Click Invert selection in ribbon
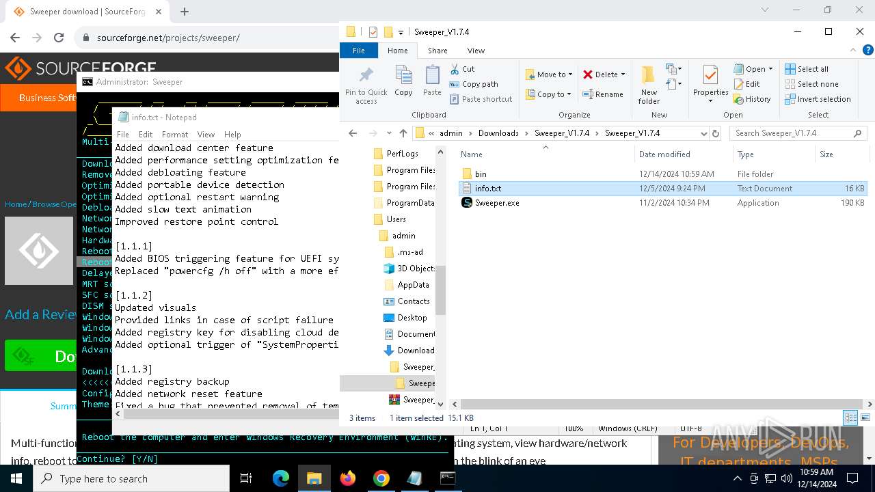The width and height of the screenshot is (875, 492). point(818,99)
